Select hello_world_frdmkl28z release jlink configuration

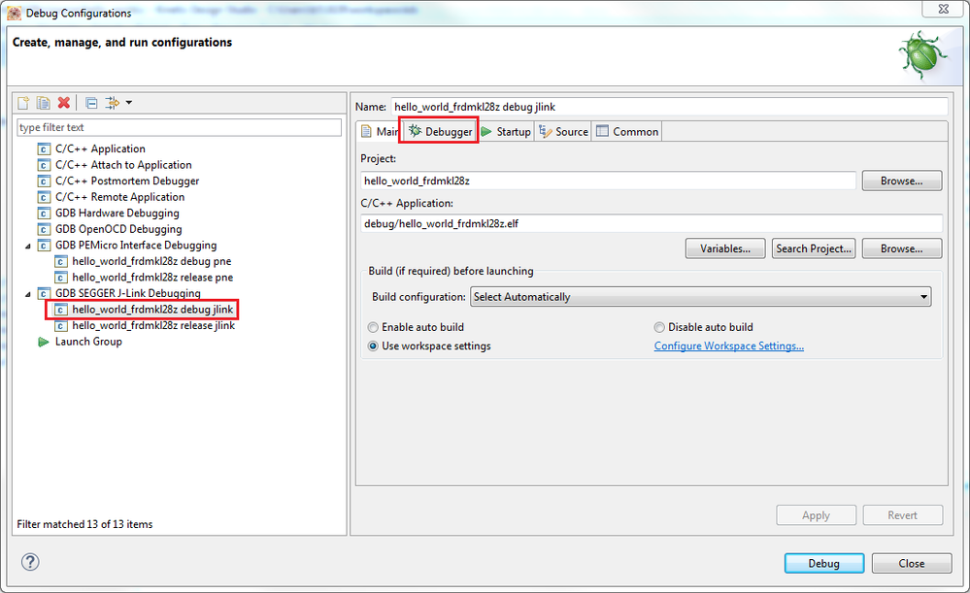(x=153, y=326)
